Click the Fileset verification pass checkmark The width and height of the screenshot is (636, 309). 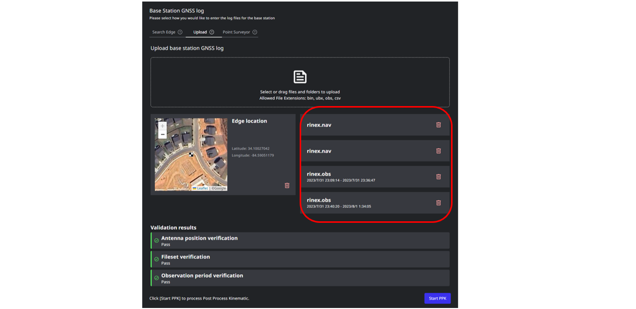coord(156,259)
